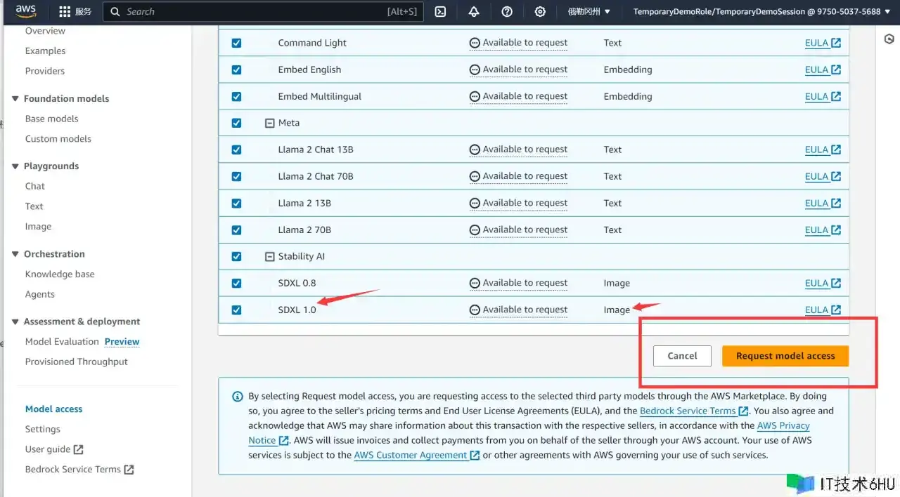This screenshot has height=497, width=900.
Task: Toggle the Embed Multilingual checkbox
Action: point(236,96)
